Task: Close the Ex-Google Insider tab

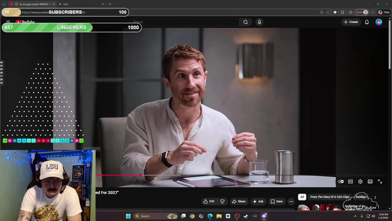Action: point(54,4)
